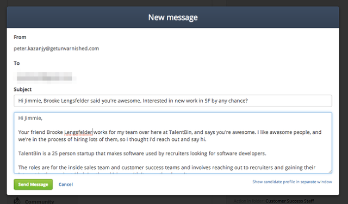Click the Community icon behind the dialog

coord(17,200)
